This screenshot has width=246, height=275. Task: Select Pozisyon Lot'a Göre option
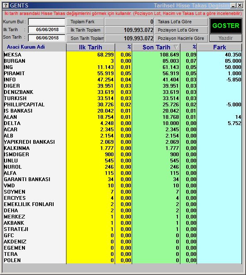pos(181,30)
